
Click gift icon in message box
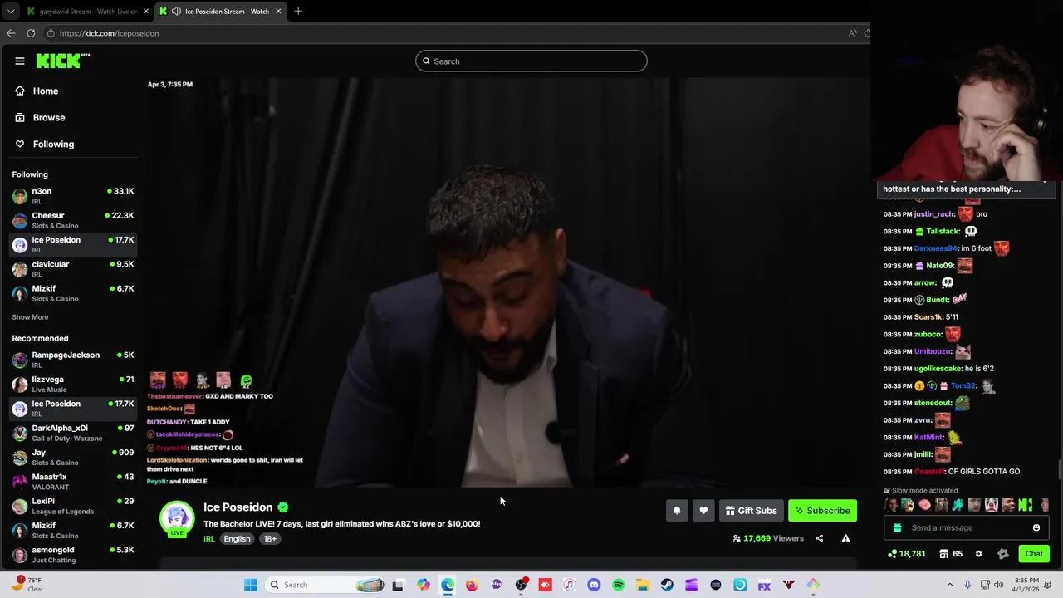pos(897,527)
